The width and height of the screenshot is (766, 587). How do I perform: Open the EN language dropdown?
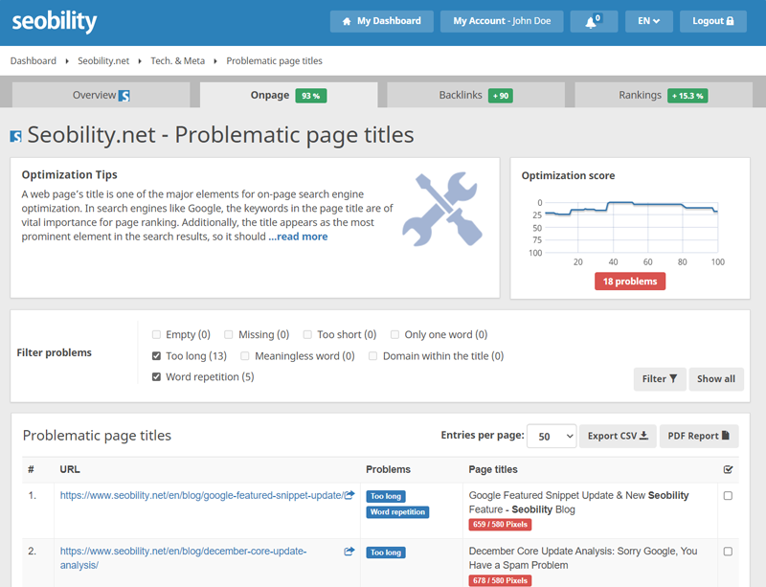648,21
